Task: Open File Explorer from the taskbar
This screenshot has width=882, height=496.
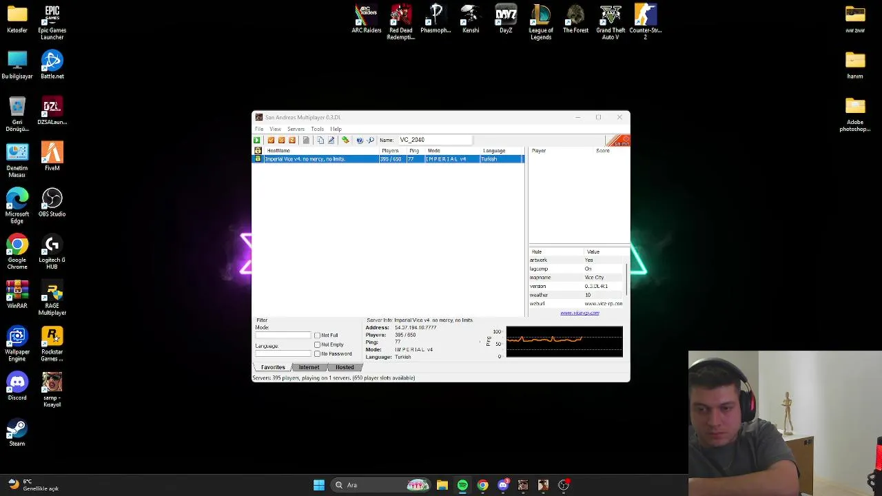Action: tap(442, 485)
